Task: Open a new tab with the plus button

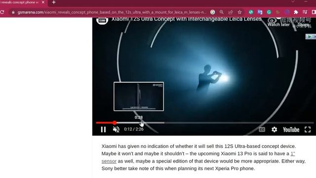Action: click(x=54, y=2)
